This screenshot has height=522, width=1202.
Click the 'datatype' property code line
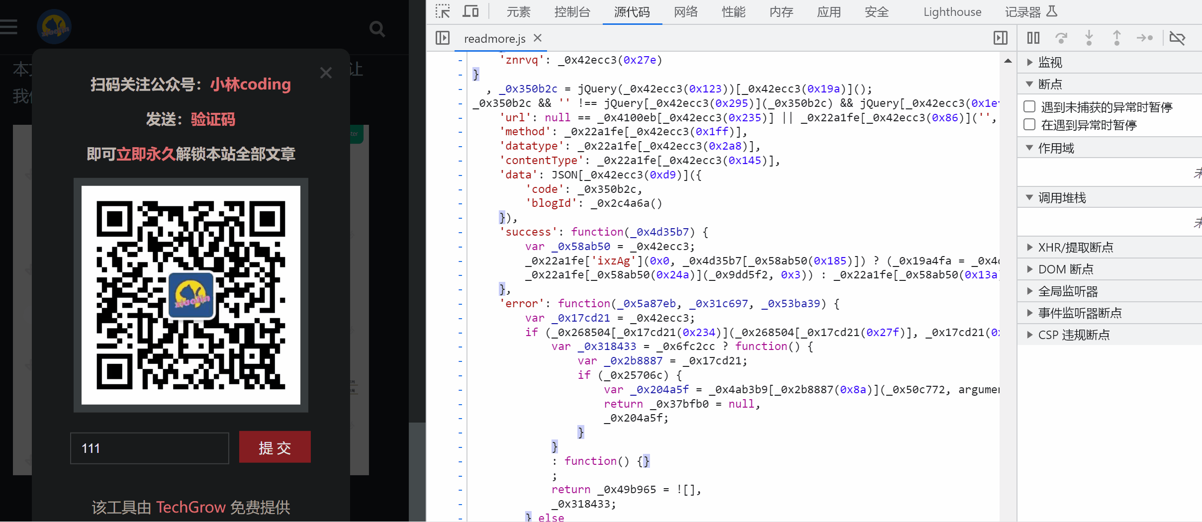pyautogui.click(x=630, y=146)
